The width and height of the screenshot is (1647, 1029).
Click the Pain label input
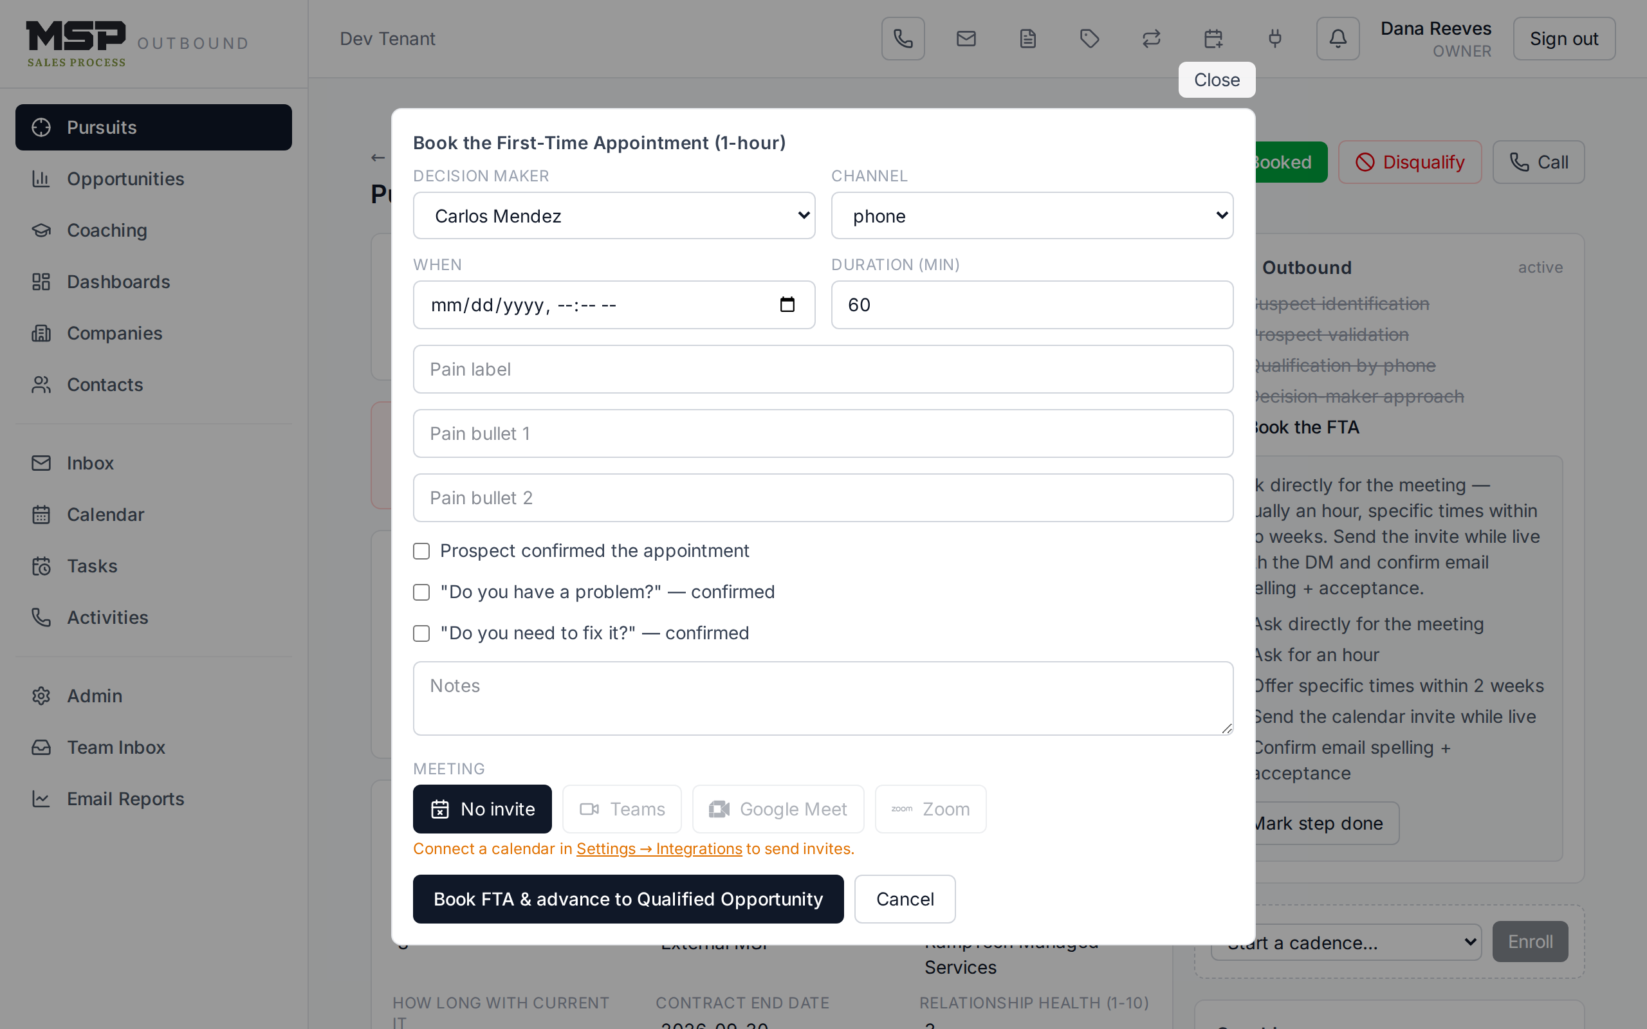[823, 369]
